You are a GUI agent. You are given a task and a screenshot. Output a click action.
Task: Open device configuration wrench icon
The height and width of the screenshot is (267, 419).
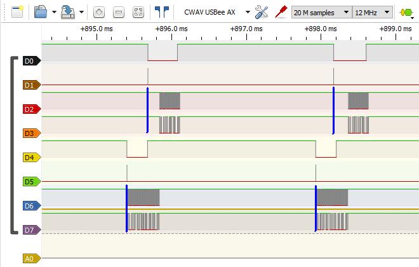(262, 12)
